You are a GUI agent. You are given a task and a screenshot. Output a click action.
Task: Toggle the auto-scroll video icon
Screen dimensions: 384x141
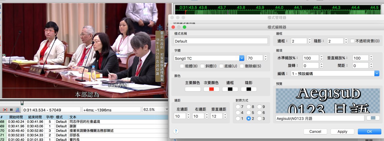[18, 110]
